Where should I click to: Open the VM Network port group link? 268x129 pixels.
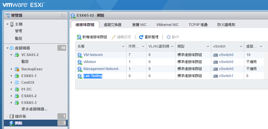pos(93,55)
